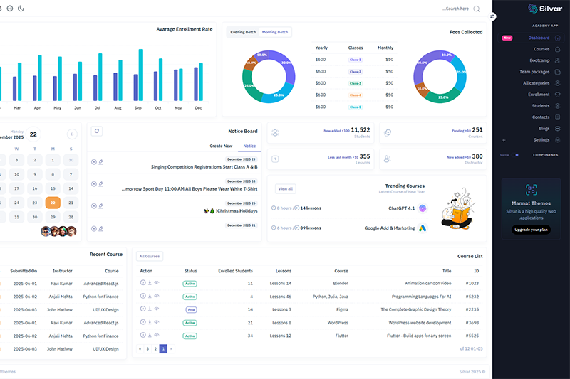Click the Notice Board refresh icon
Viewport: 570px width, 379px height.
click(97, 131)
